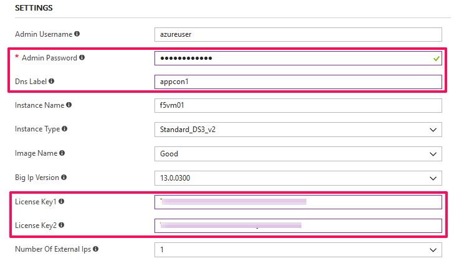This screenshot has height=261, width=454.
Task: Focus the Admin Password field
Action: pyautogui.click(x=298, y=58)
